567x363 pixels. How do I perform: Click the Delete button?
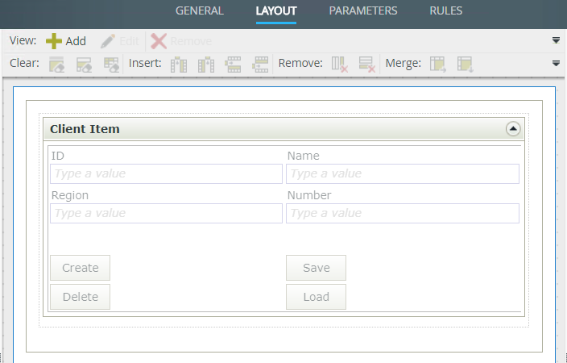[81, 297]
